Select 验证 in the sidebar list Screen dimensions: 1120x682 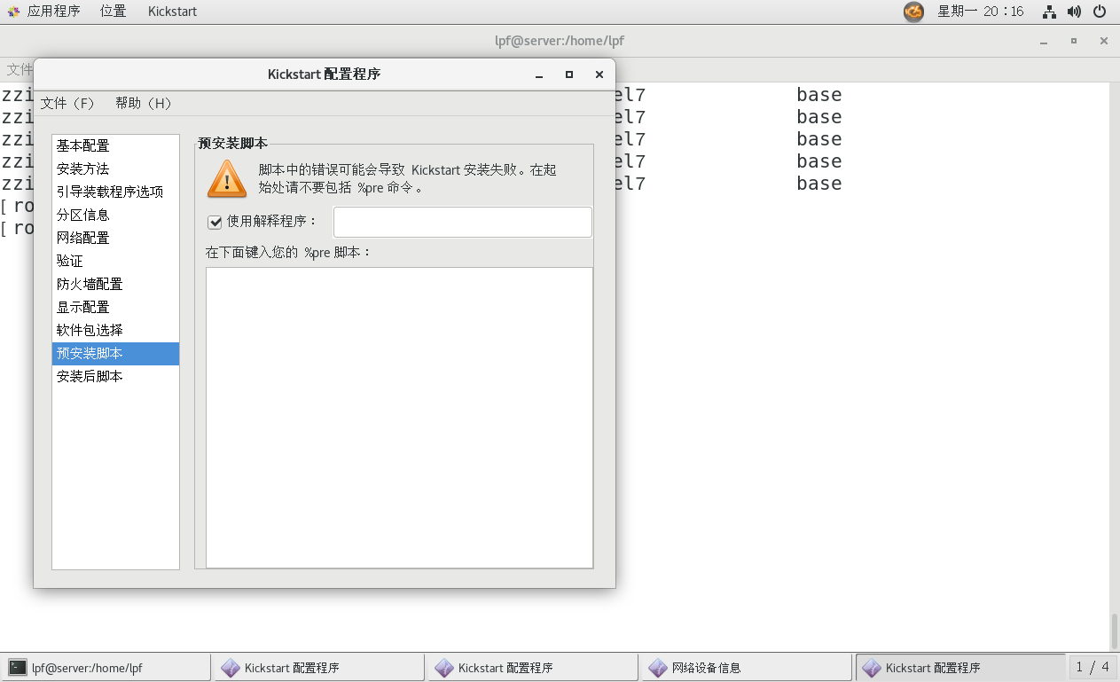pyautogui.click(x=115, y=261)
